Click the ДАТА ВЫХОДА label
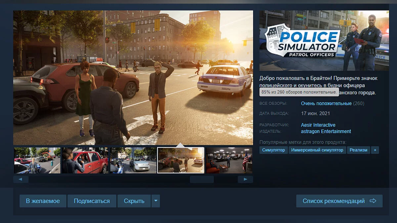 274,113
